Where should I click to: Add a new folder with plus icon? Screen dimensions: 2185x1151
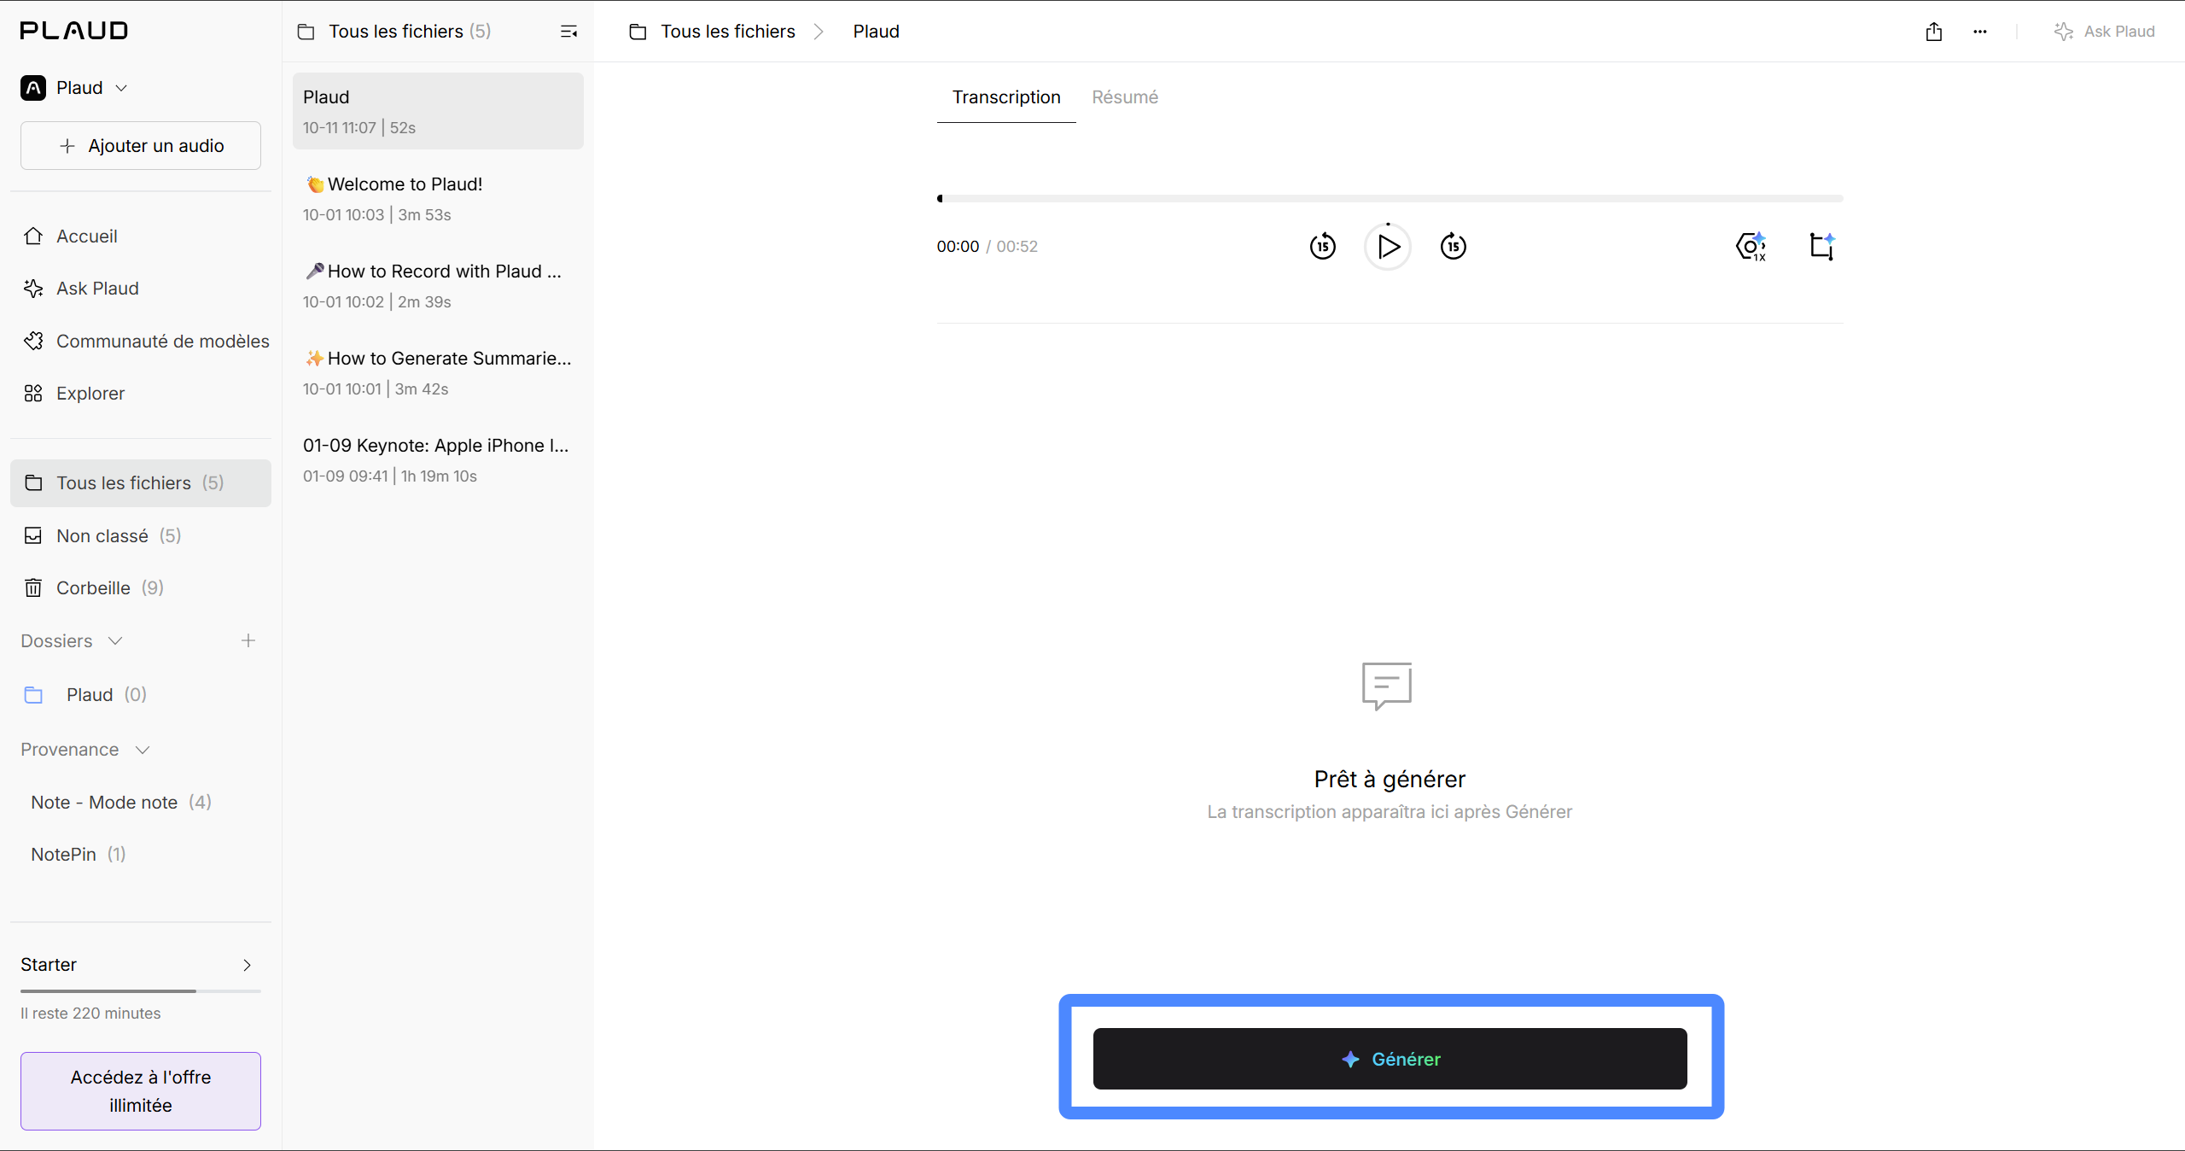[x=248, y=640]
